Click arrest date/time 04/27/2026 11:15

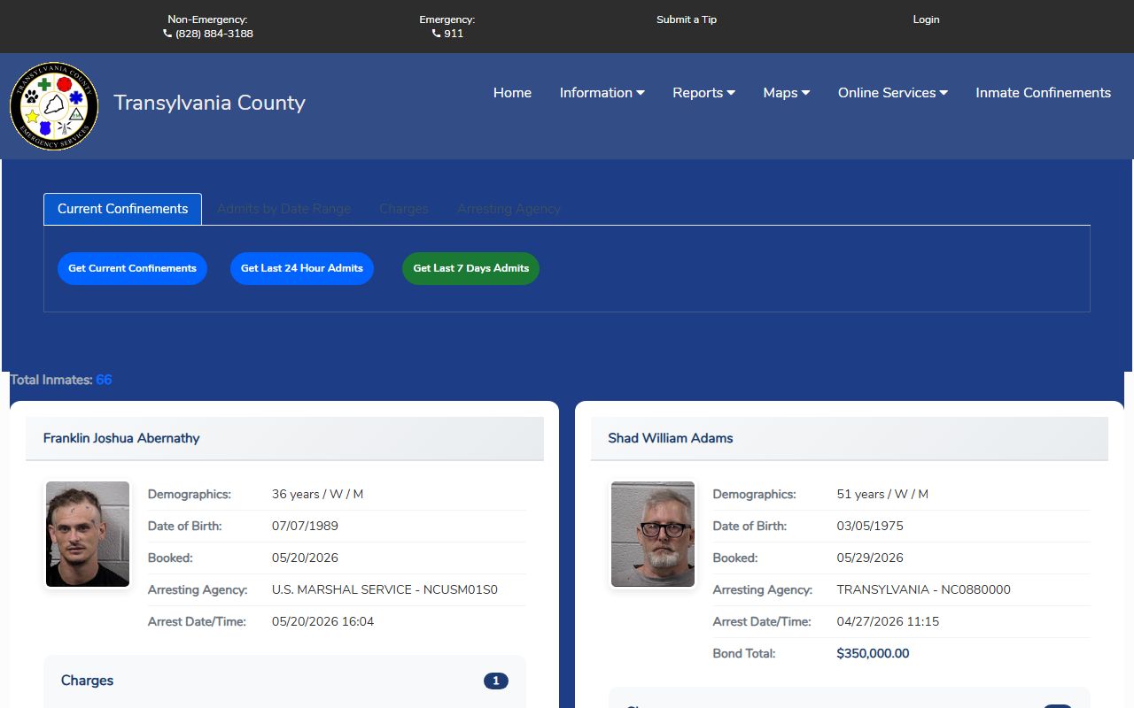(888, 621)
